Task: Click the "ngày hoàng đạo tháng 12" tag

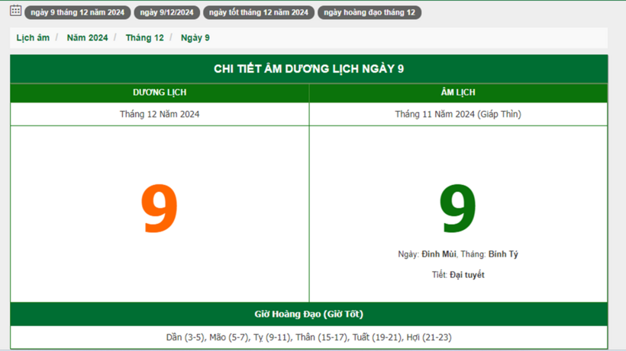Action: pos(369,13)
